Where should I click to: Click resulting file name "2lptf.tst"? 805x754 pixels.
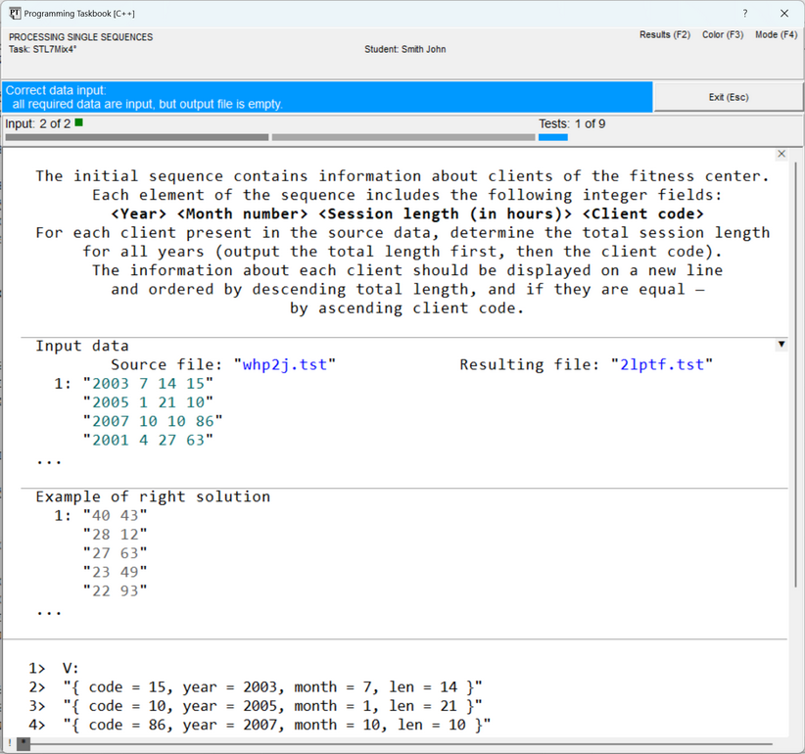pyautogui.click(x=661, y=364)
